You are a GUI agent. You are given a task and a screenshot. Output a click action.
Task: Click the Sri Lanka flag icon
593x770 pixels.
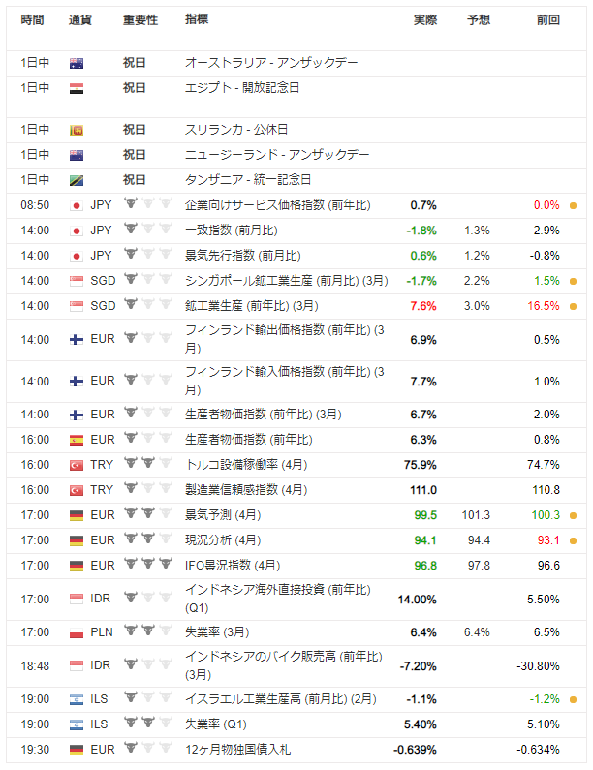coord(77,130)
